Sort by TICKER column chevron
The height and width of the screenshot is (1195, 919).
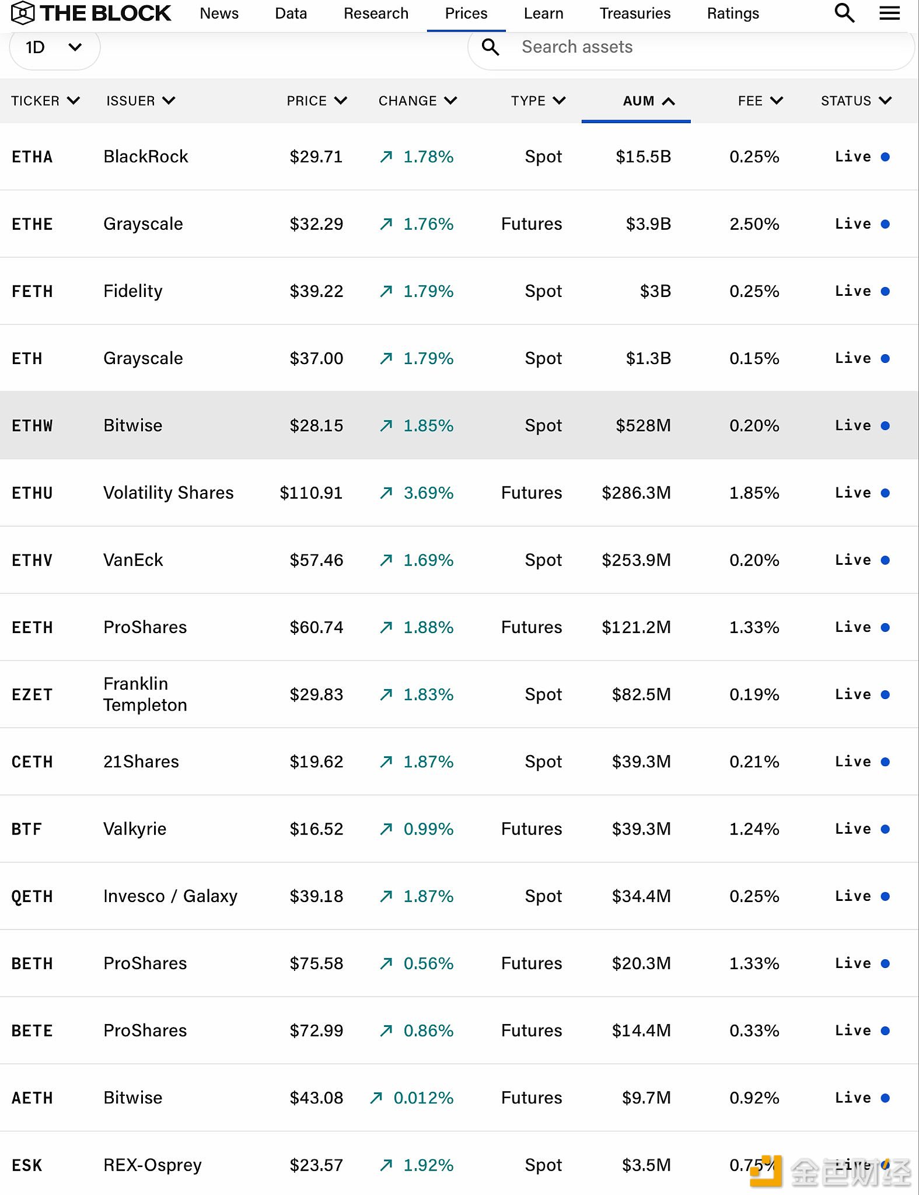click(x=74, y=100)
